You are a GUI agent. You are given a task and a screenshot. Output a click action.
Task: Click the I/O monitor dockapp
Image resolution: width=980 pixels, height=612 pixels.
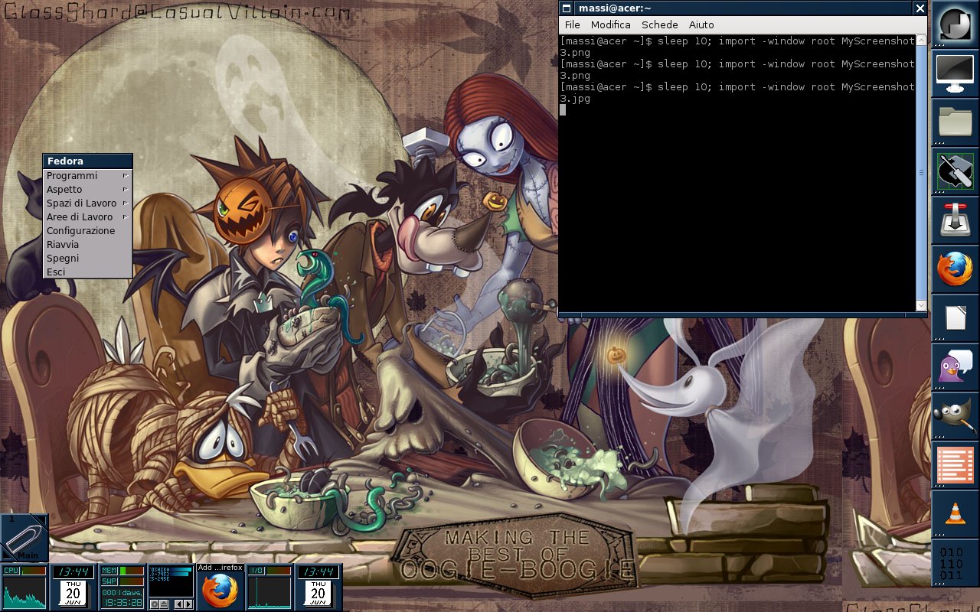(x=269, y=587)
